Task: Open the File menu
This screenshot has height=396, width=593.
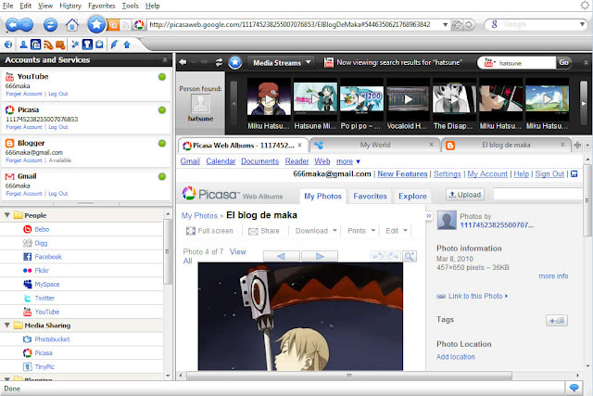Action: [x=8, y=6]
